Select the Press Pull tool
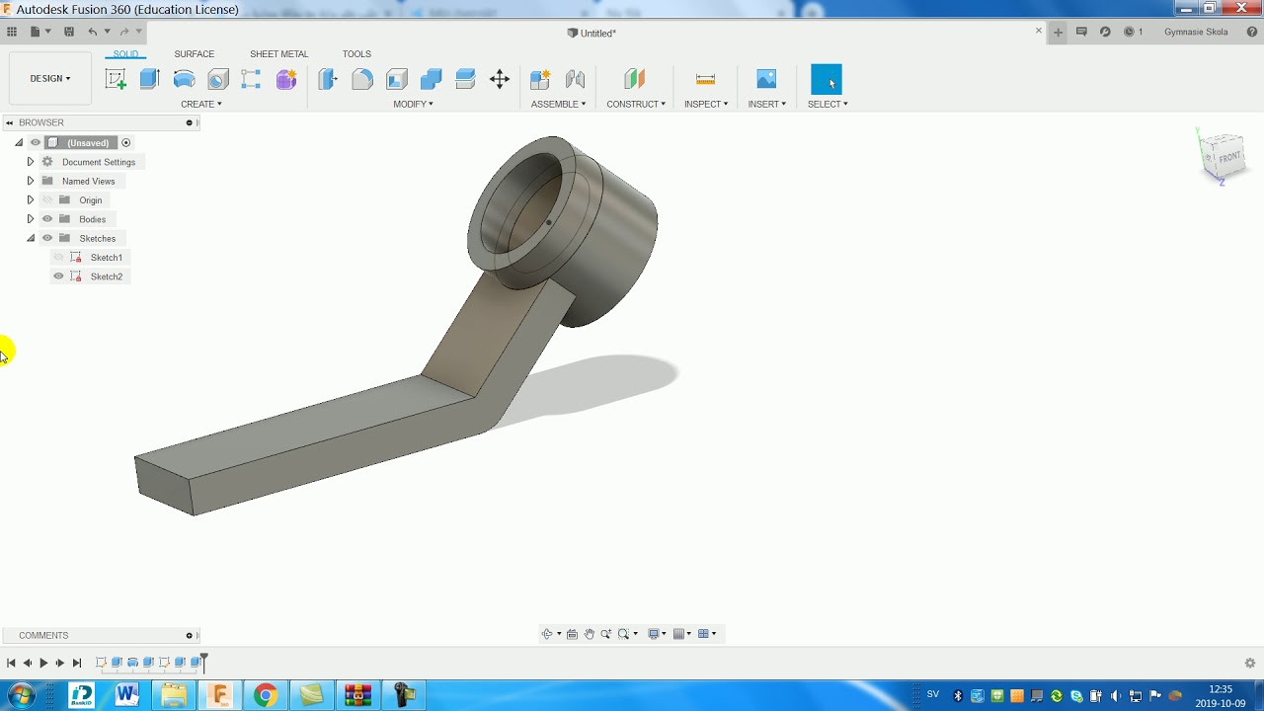Screen dimensions: 1264x711 (328, 79)
